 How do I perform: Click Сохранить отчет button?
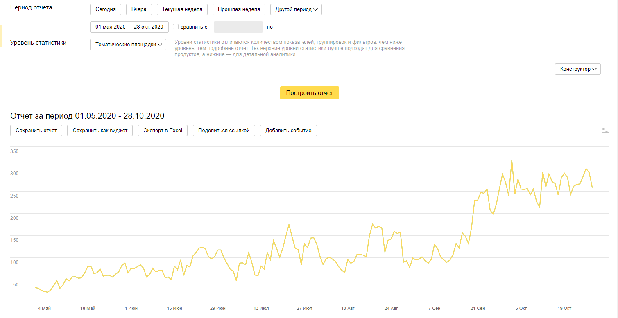(x=36, y=131)
